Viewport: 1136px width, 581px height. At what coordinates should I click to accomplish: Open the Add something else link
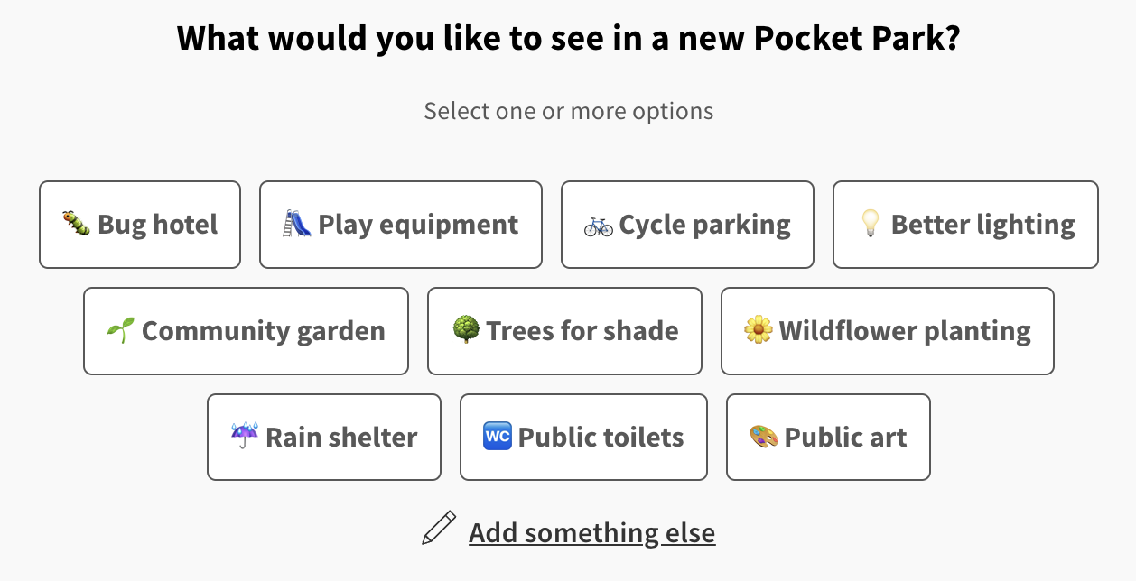tap(591, 532)
